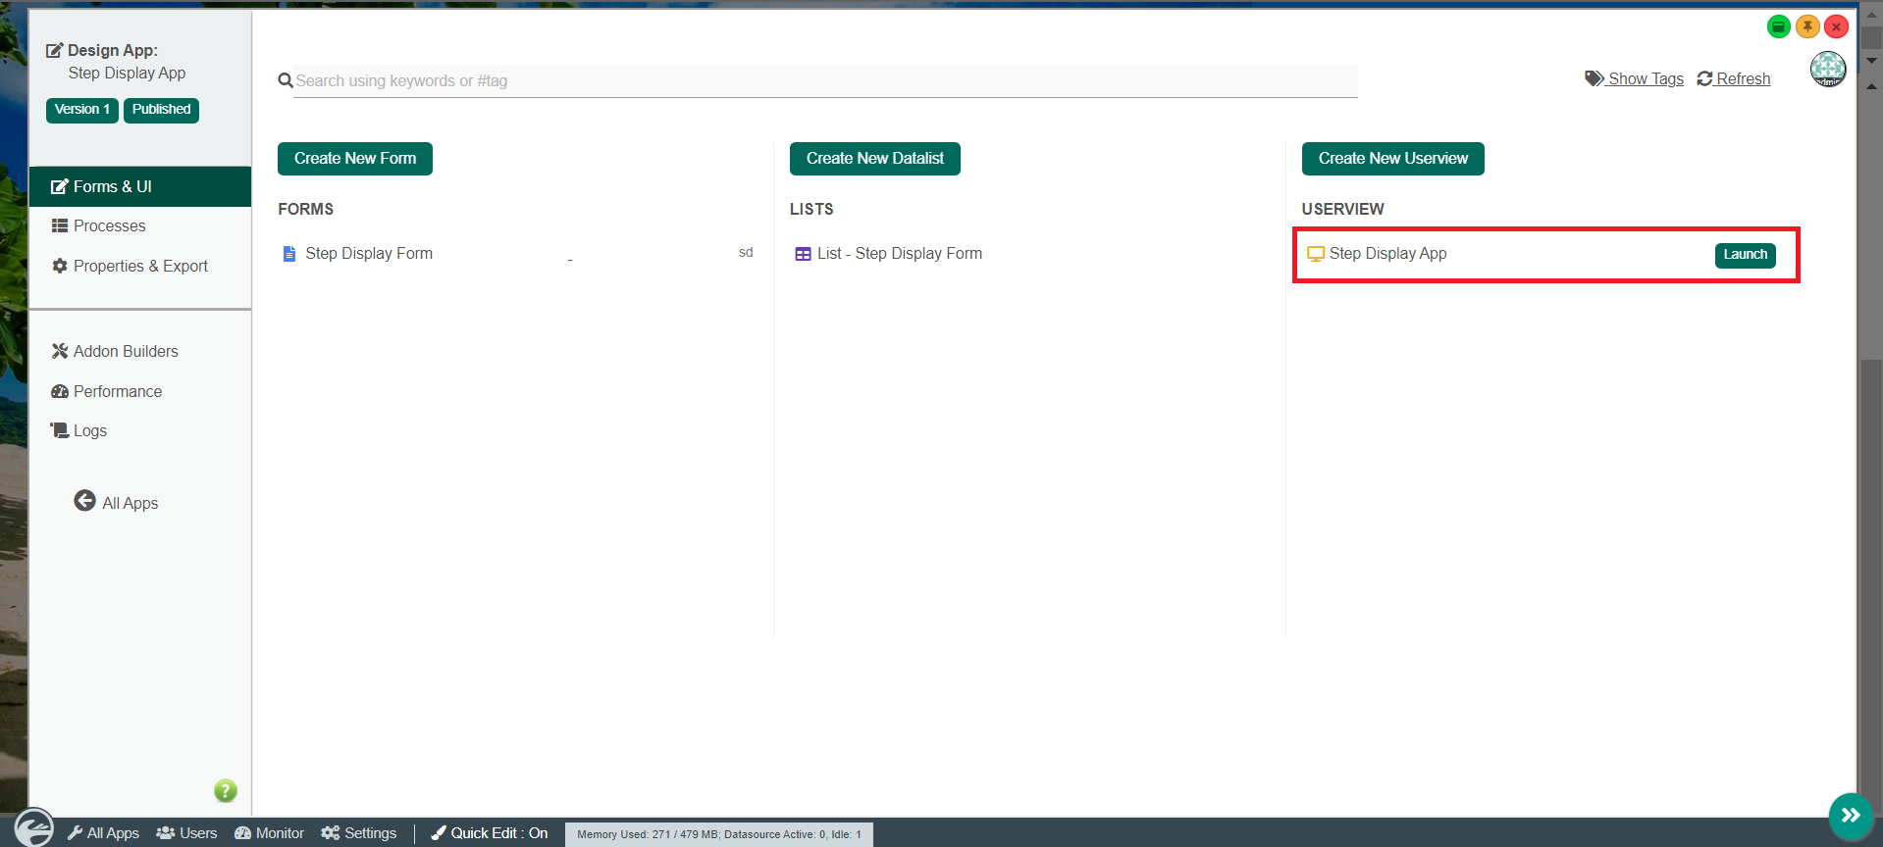
Task: Click the orange pin icon at top right
Action: (x=1807, y=26)
